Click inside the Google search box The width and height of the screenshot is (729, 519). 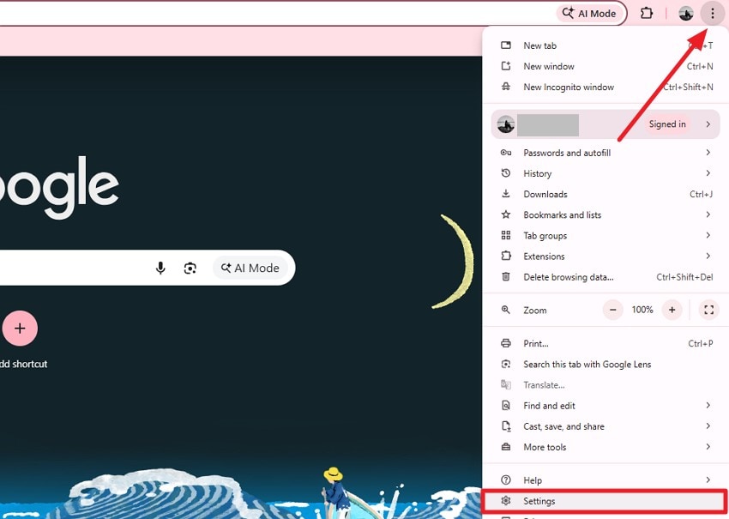(77, 268)
